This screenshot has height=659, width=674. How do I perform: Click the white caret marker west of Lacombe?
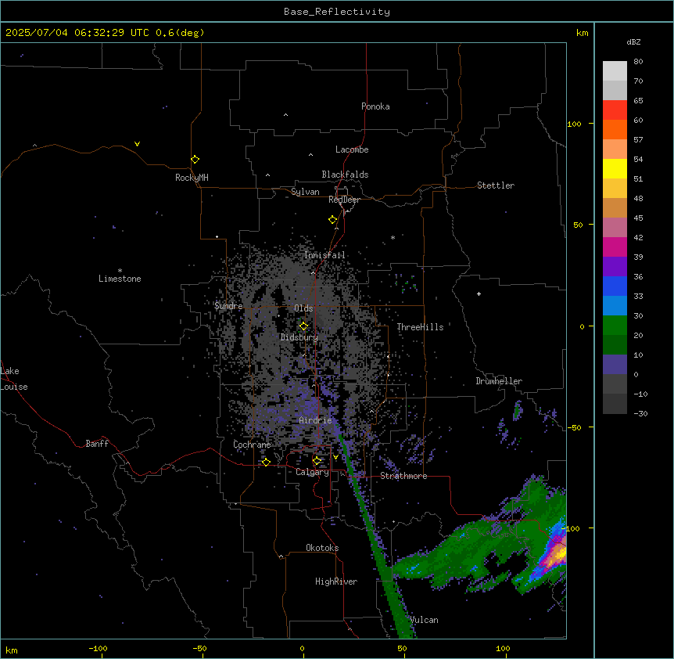click(x=310, y=154)
